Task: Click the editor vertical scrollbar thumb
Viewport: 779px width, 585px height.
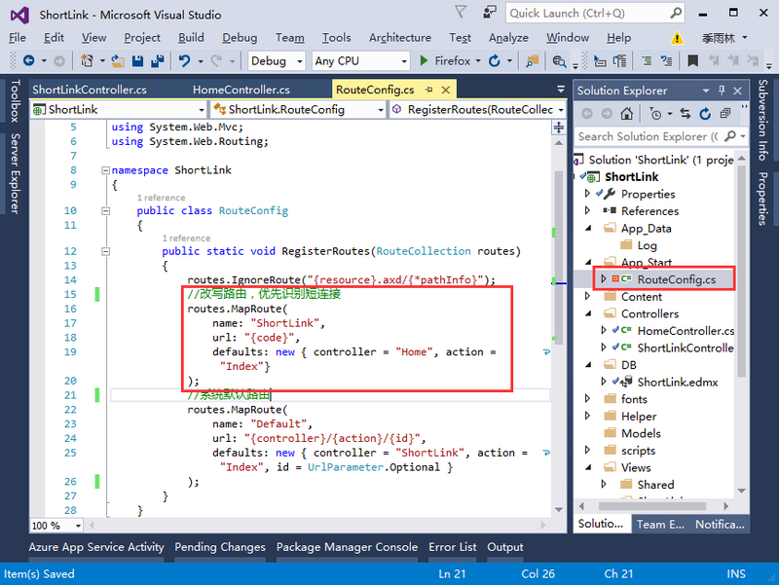Action: coord(558,258)
